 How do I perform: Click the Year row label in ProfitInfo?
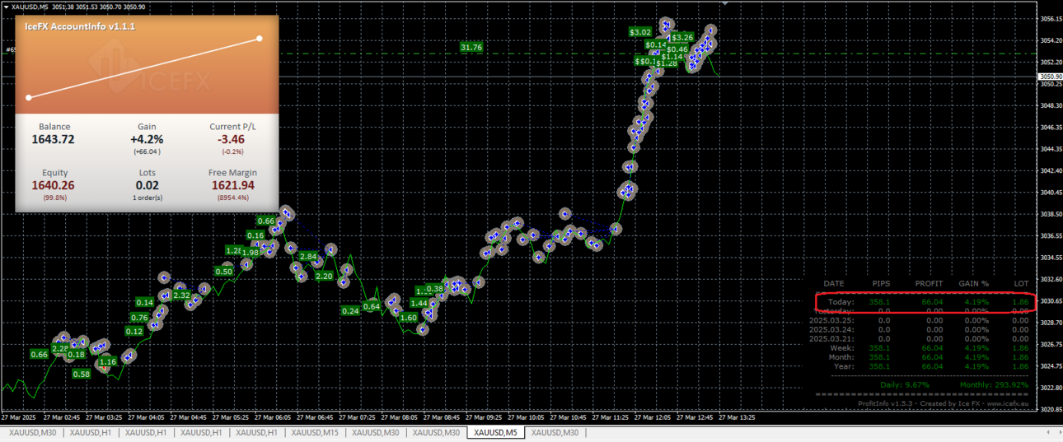coord(845,365)
